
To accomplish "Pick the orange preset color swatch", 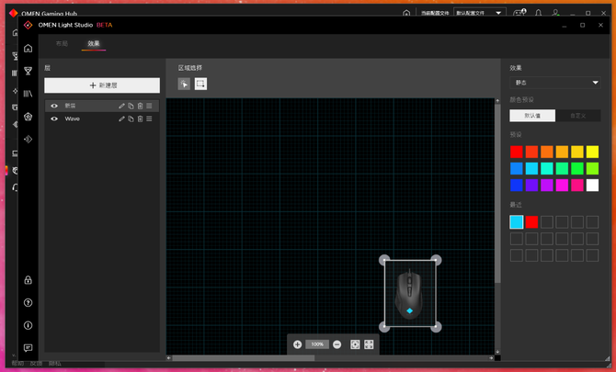I will (x=547, y=152).
